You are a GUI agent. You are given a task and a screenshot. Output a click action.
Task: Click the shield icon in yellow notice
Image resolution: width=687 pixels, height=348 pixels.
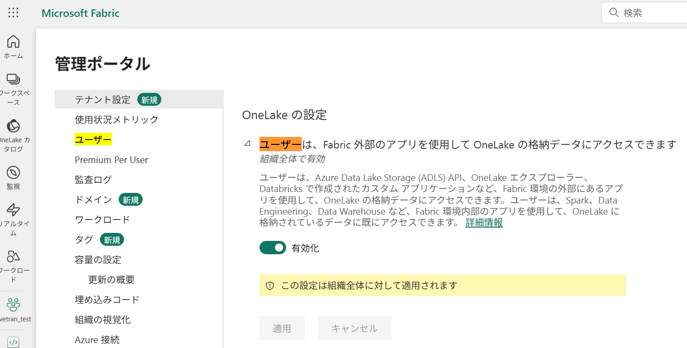pos(270,286)
